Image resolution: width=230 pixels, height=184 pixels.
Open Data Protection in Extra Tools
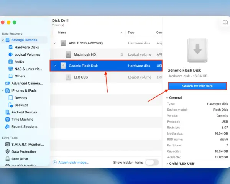pyautogui.click(x=24, y=151)
